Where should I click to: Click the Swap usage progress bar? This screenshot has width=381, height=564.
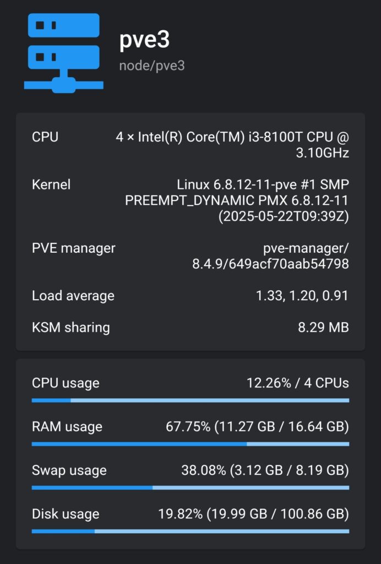[x=190, y=488]
